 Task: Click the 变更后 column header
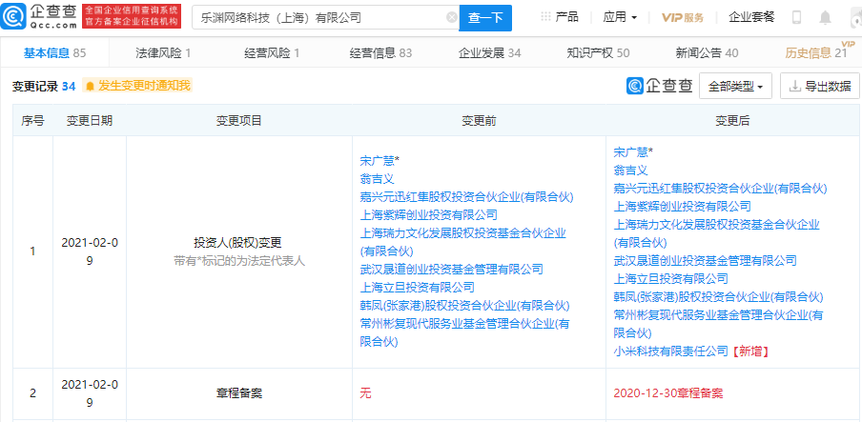pyautogui.click(x=732, y=120)
